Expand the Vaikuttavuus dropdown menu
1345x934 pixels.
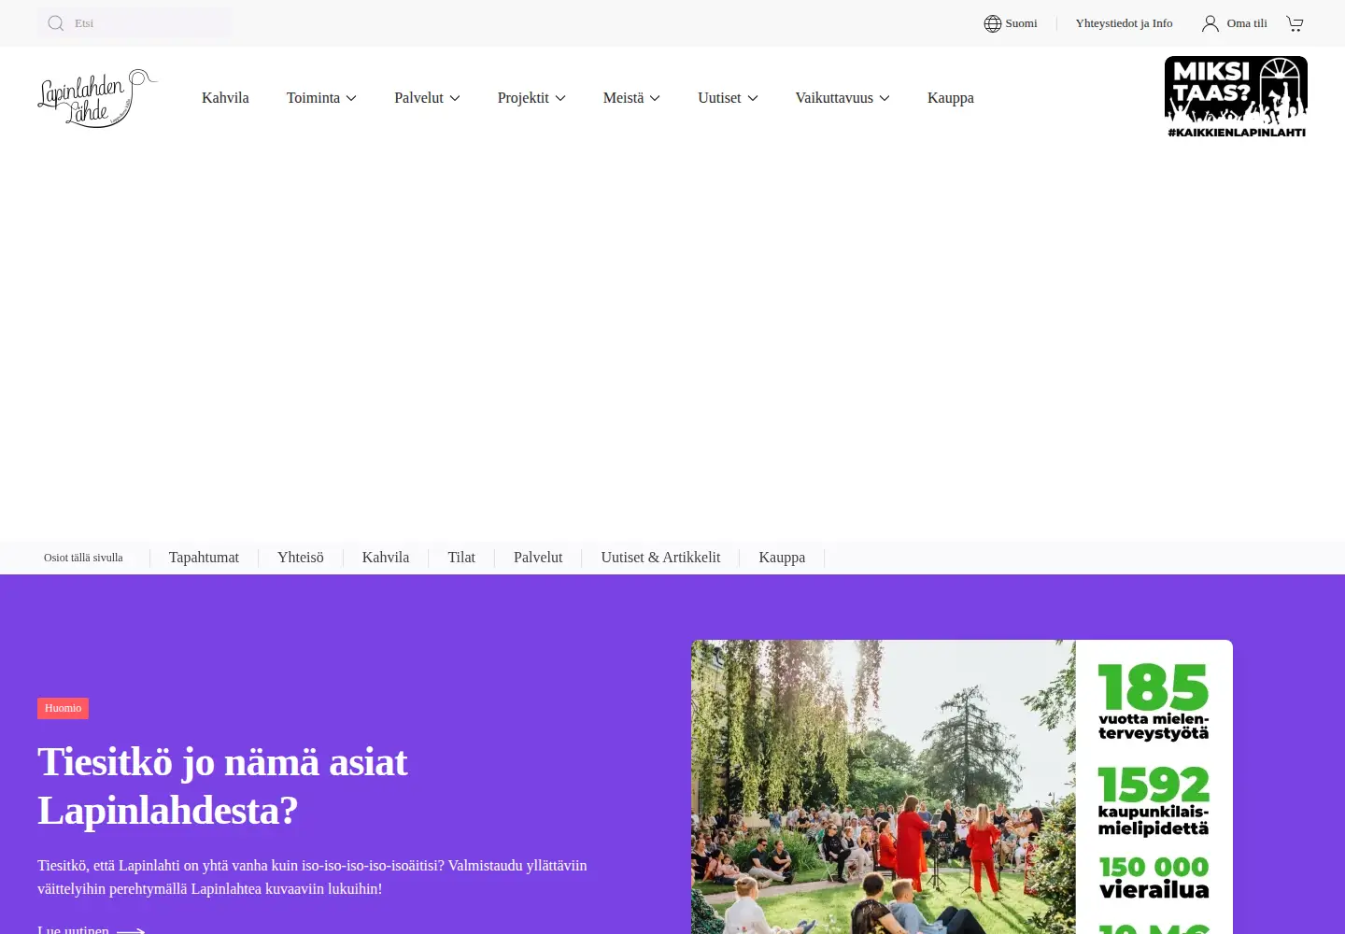point(842,97)
